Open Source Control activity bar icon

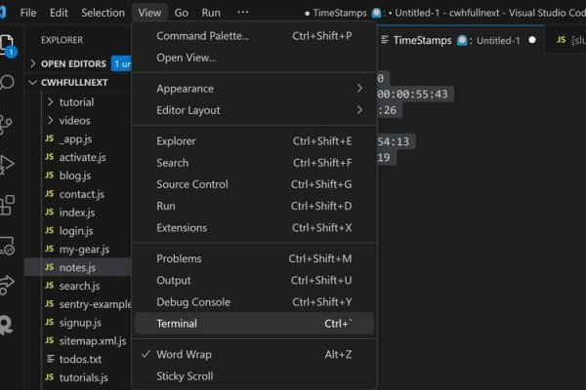point(6,124)
